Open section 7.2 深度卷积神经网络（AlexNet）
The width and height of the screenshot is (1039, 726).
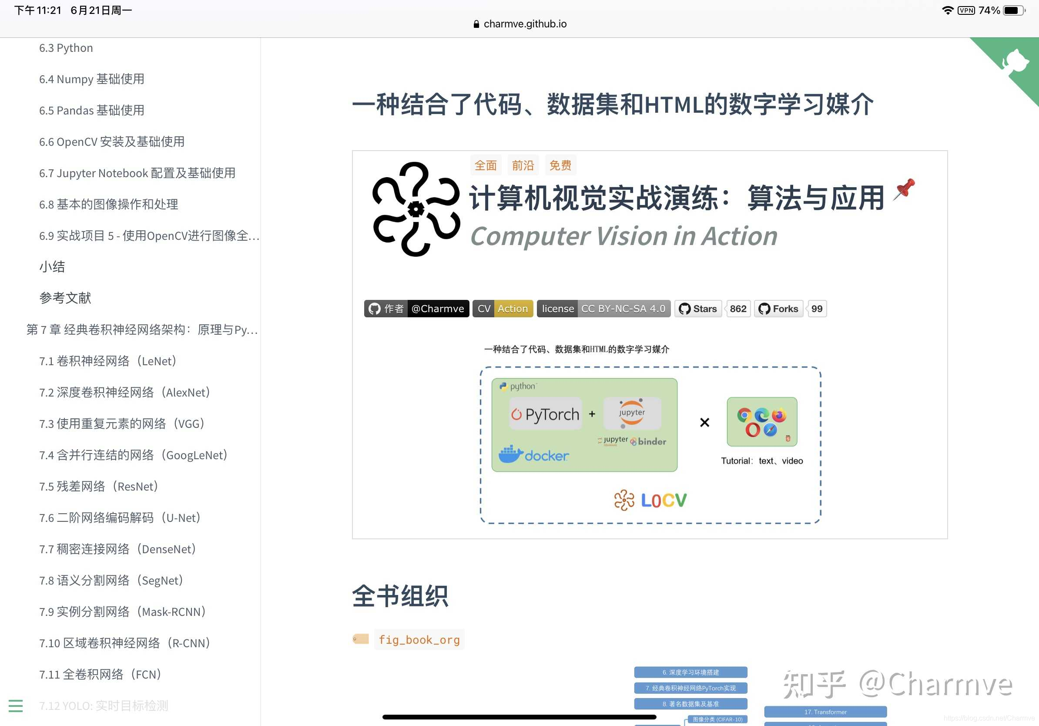point(124,392)
